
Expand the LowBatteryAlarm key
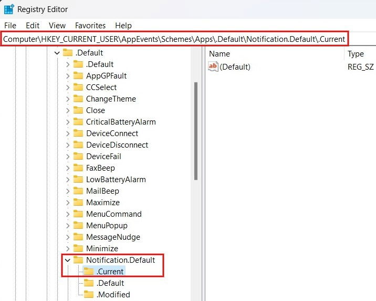pos(68,180)
